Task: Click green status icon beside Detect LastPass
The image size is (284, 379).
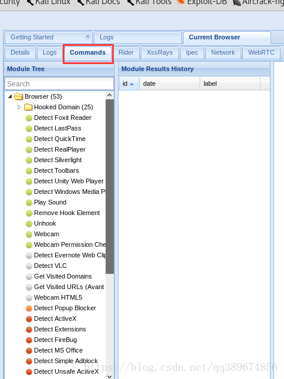Action: pos(29,129)
